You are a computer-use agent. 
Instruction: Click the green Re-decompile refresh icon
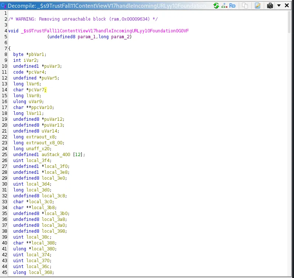[x=216, y=6]
